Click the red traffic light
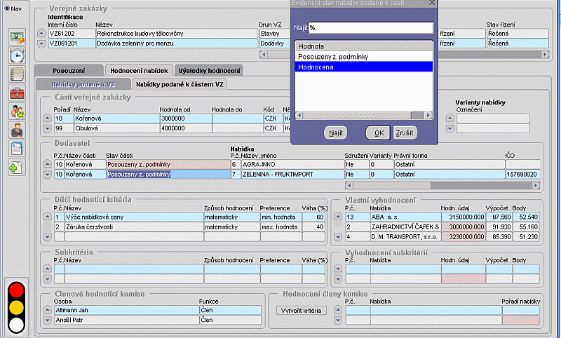Viewport: 561px width, 338px height. pos(16,290)
